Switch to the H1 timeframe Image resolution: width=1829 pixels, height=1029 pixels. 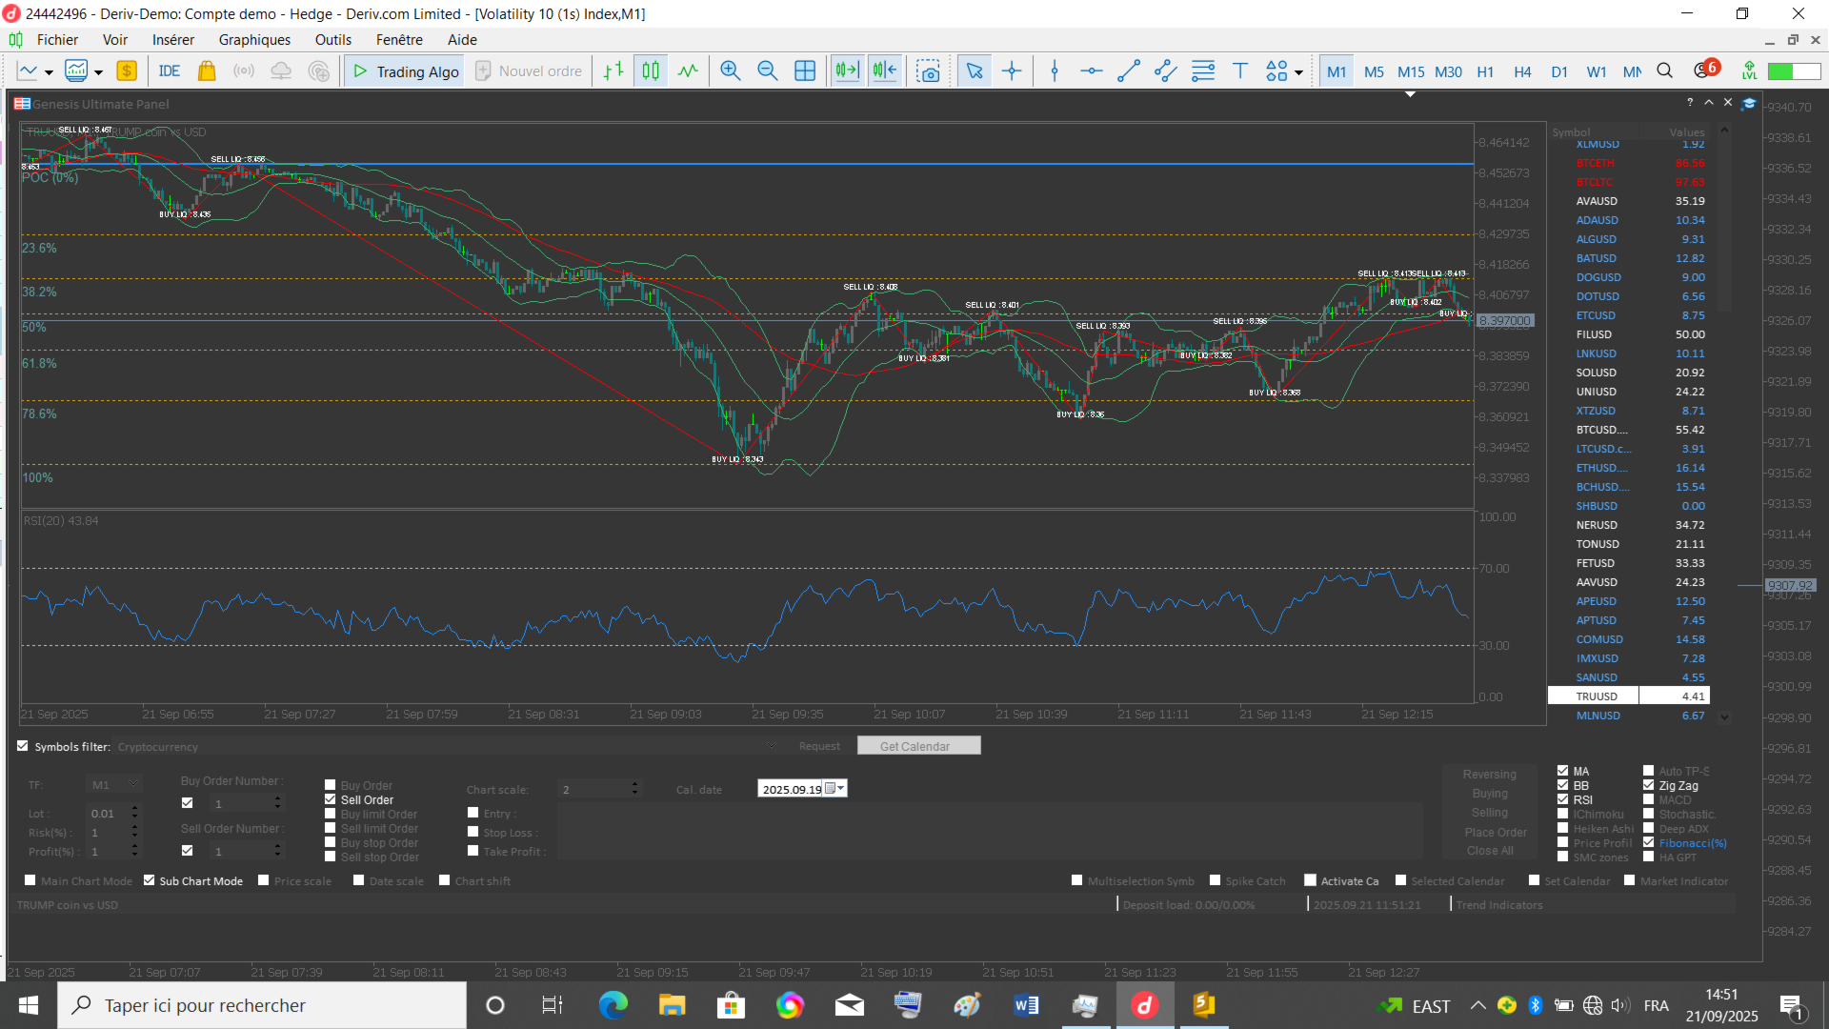click(x=1485, y=71)
